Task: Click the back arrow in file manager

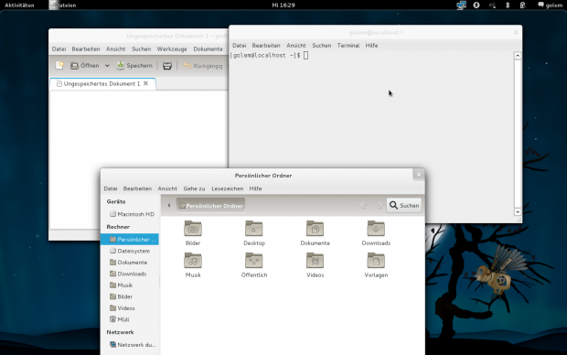Action: click(363, 206)
